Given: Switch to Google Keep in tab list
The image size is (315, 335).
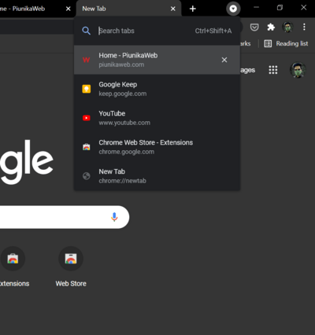Looking at the screenshot, I should click(x=157, y=89).
